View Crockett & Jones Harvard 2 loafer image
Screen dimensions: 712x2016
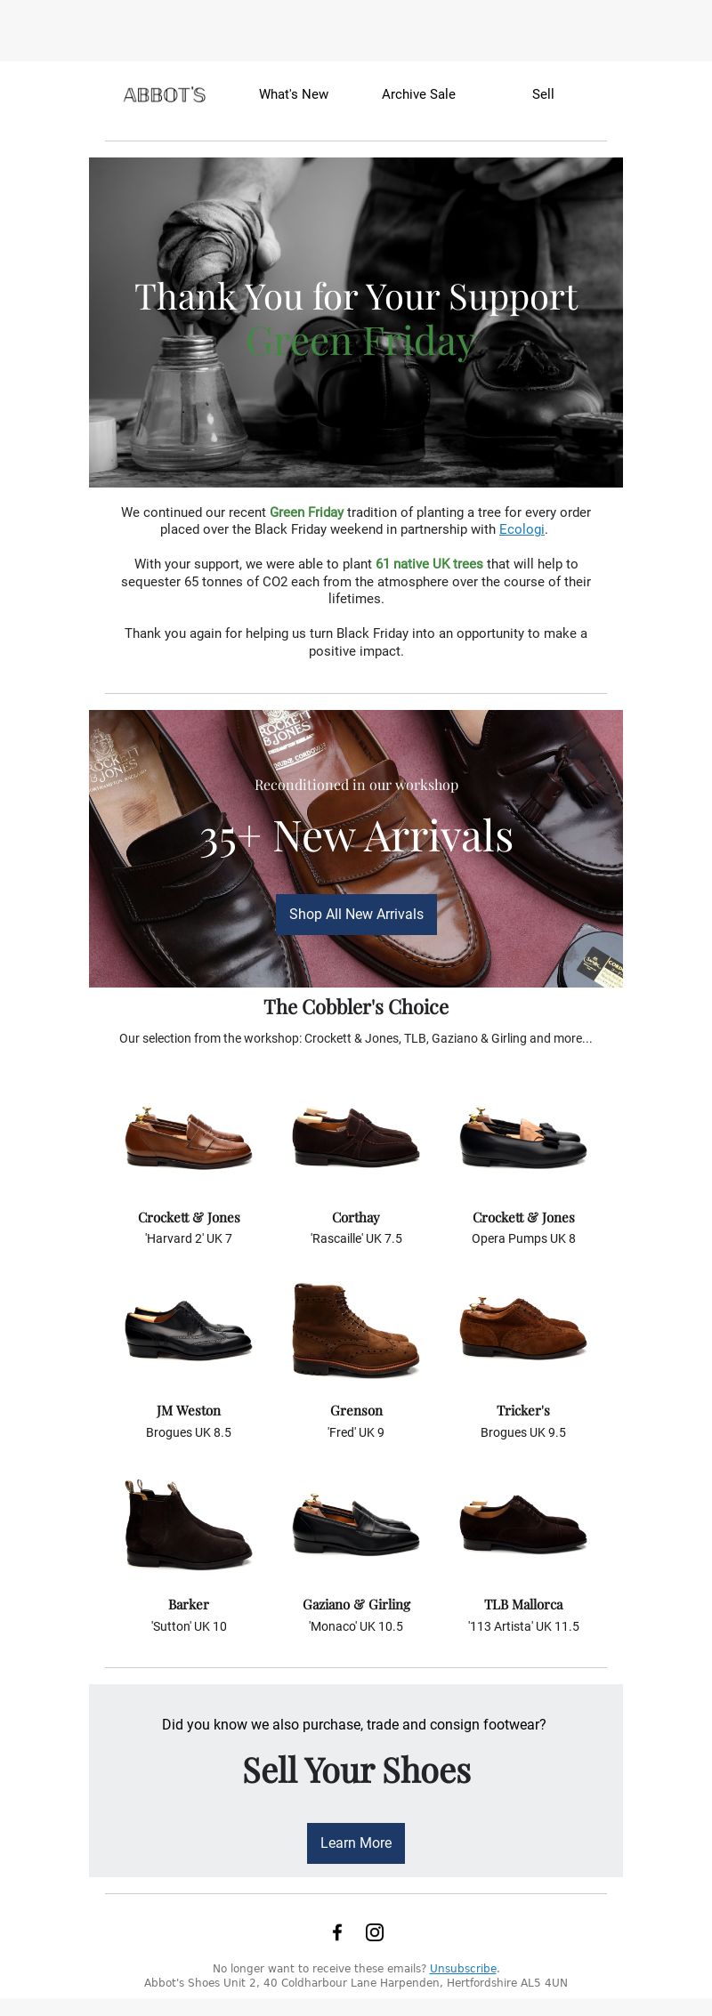[189, 1137]
